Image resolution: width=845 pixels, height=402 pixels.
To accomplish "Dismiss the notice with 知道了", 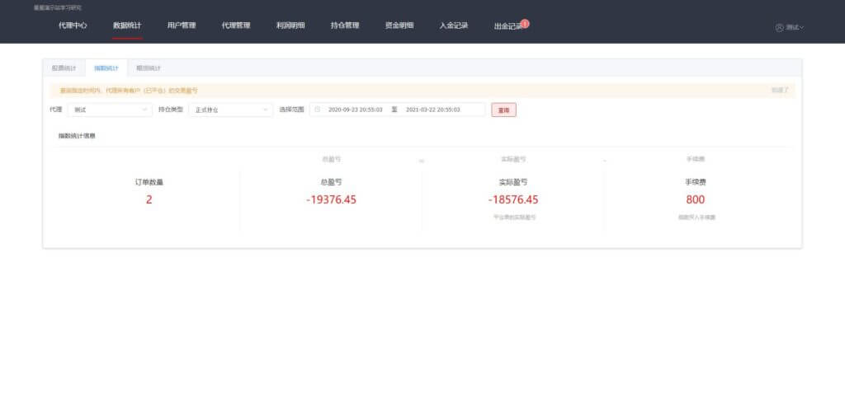I will (780, 90).
